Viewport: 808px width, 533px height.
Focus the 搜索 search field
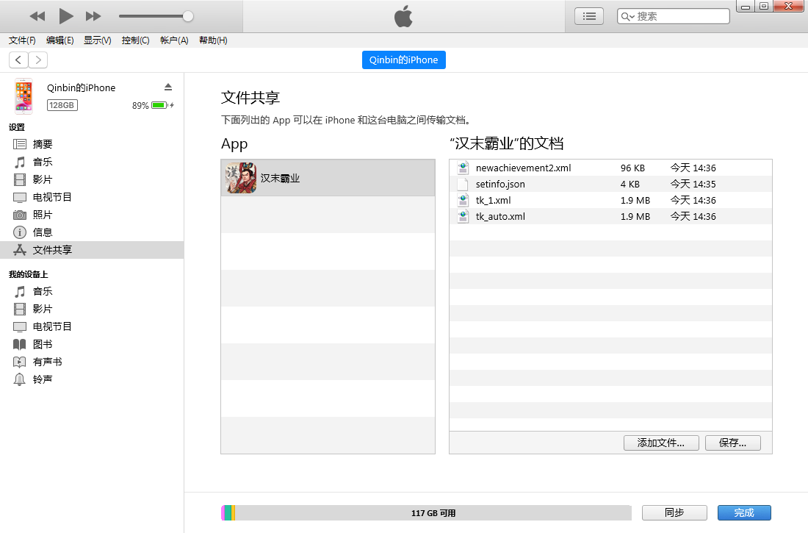[x=674, y=16]
